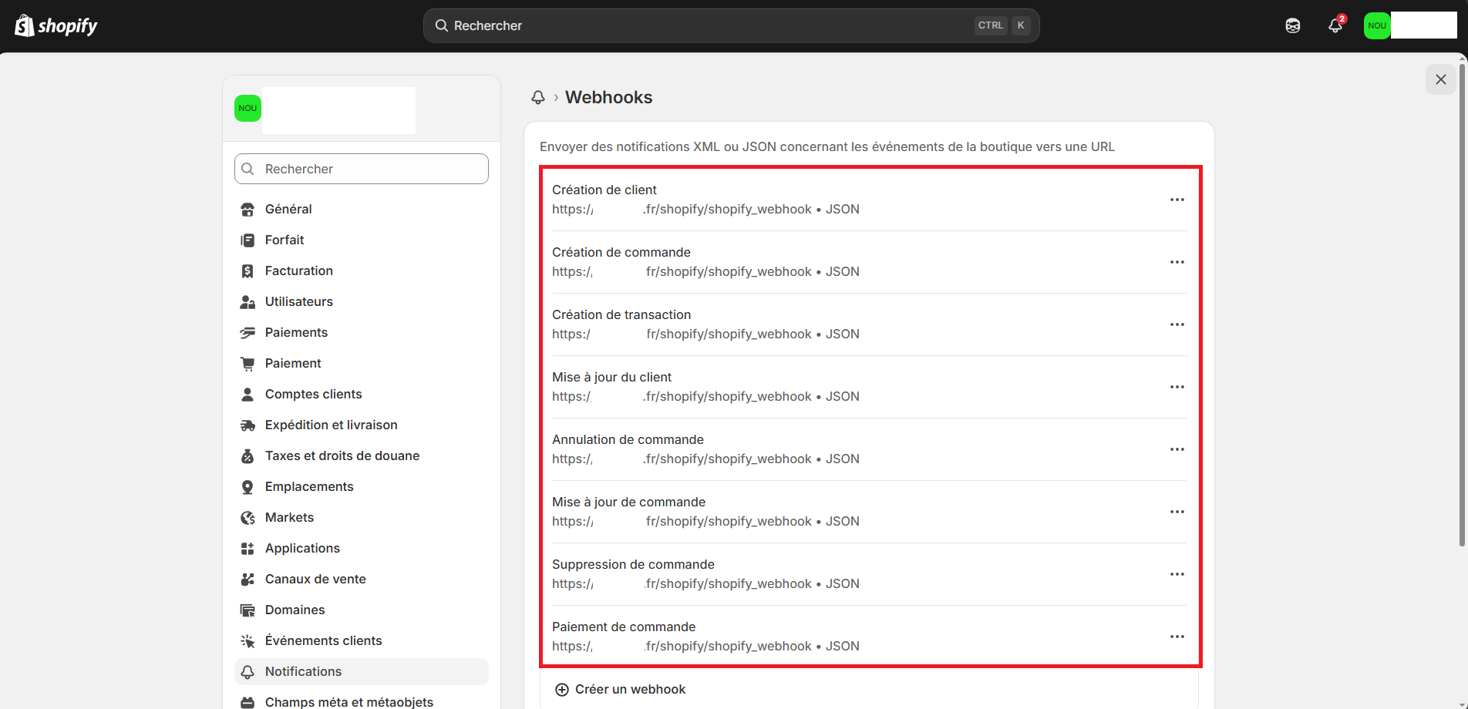Screen dimensions: 1468x709
Task: Go to Général settings
Action: (x=288, y=209)
